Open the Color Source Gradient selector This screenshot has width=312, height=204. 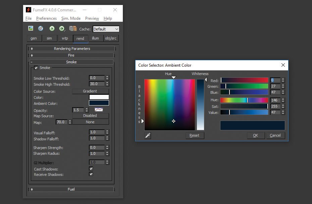[x=91, y=91]
